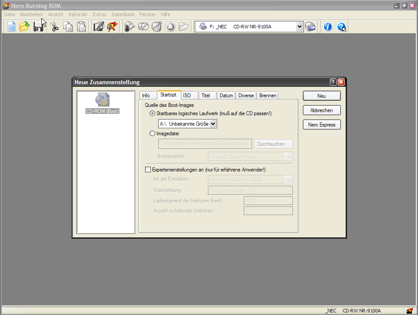The width and height of the screenshot is (418, 315).
Task: Launch Nero Express via its button
Action: pyautogui.click(x=322, y=125)
